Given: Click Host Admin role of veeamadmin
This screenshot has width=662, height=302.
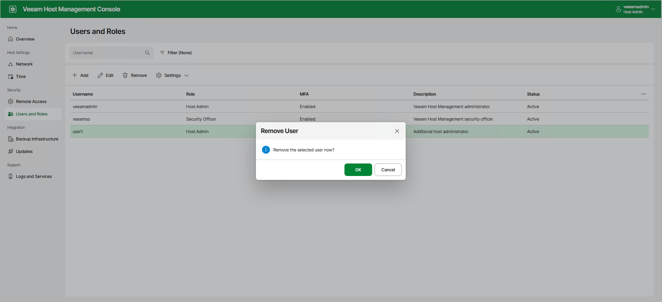Looking at the screenshot, I should (x=197, y=107).
